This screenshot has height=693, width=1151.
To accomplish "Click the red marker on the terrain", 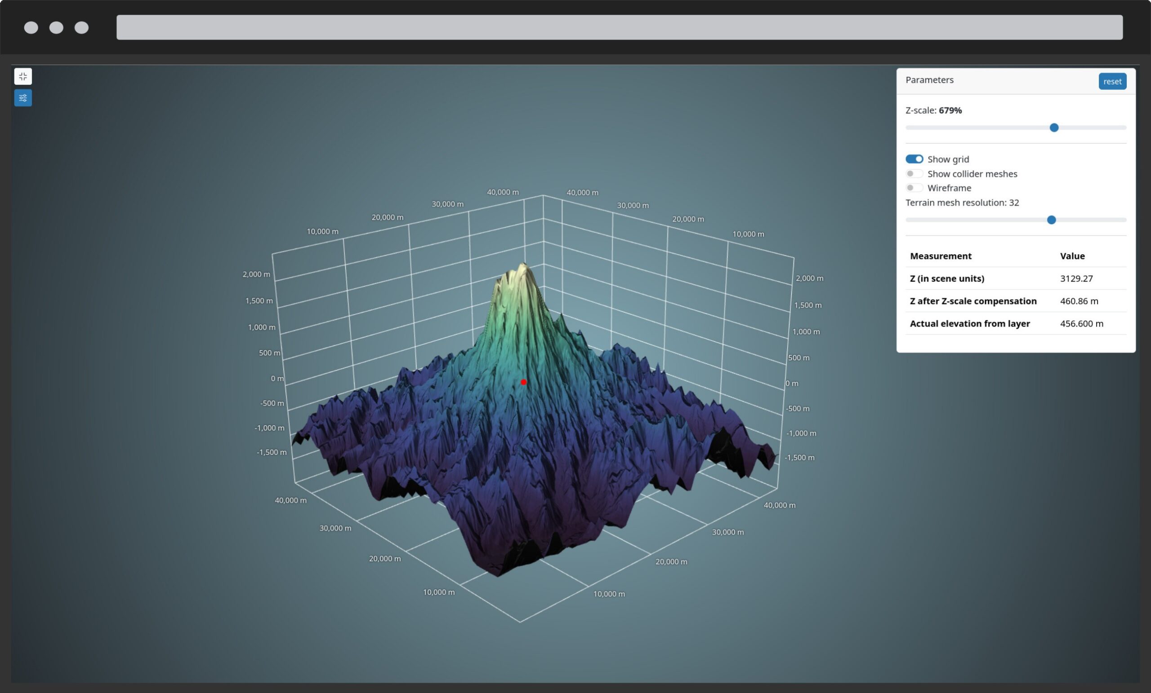I will coord(524,382).
